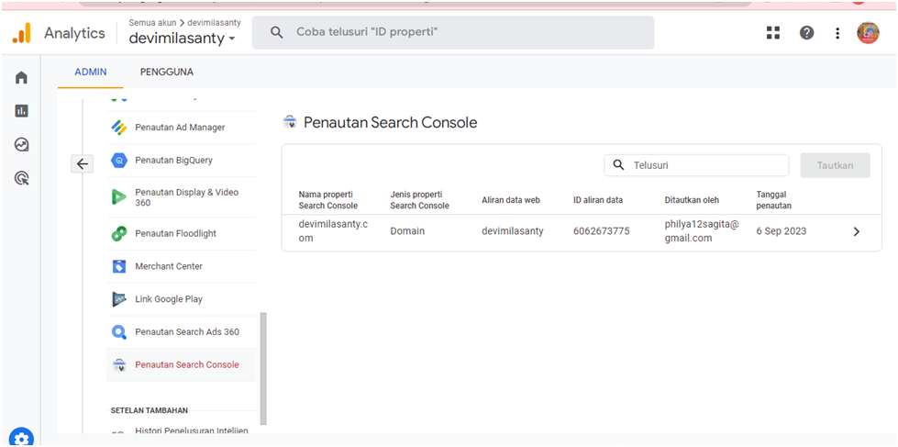Open the Admin gear icon
898x447 pixels.
click(21, 439)
